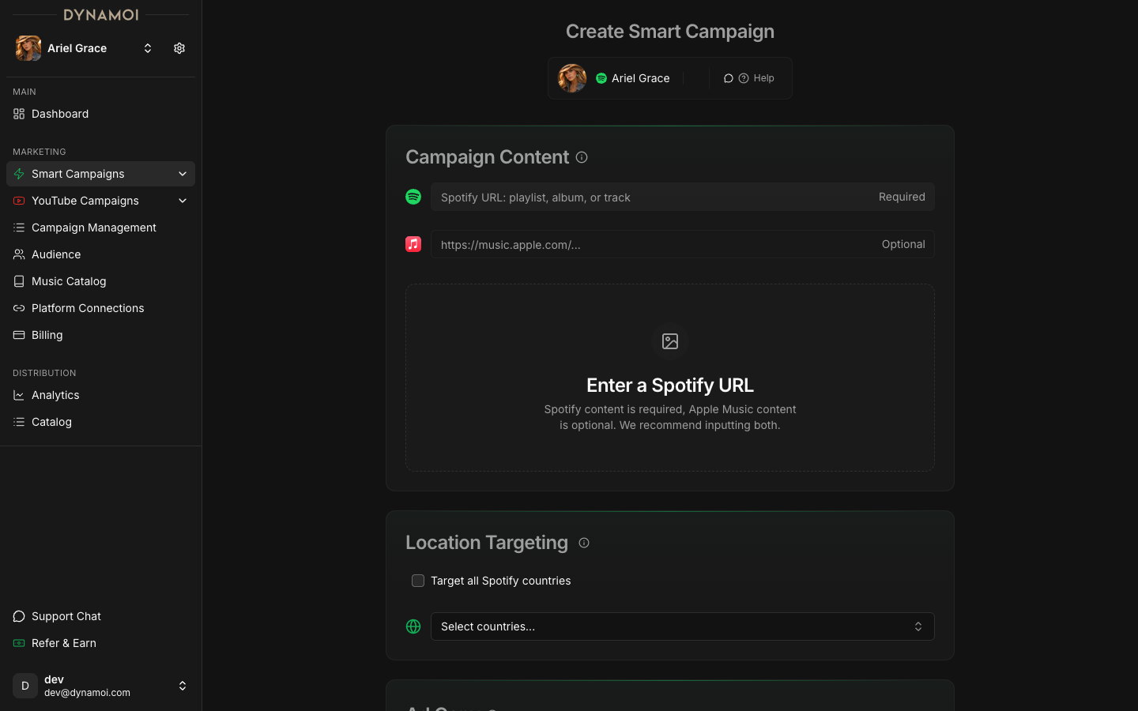Open Campaign Management page
Image resolution: width=1138 pixels, height=711 pixels.
[x=93, y=228]
